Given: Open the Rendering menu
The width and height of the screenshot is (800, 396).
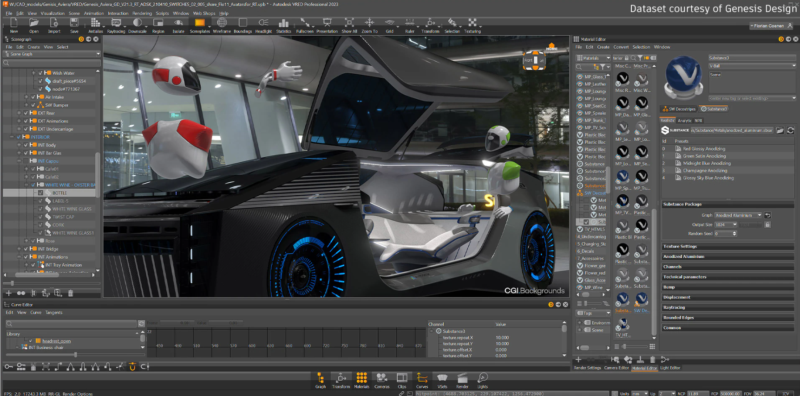Looking at the screenshot, I should coord(142,13).
